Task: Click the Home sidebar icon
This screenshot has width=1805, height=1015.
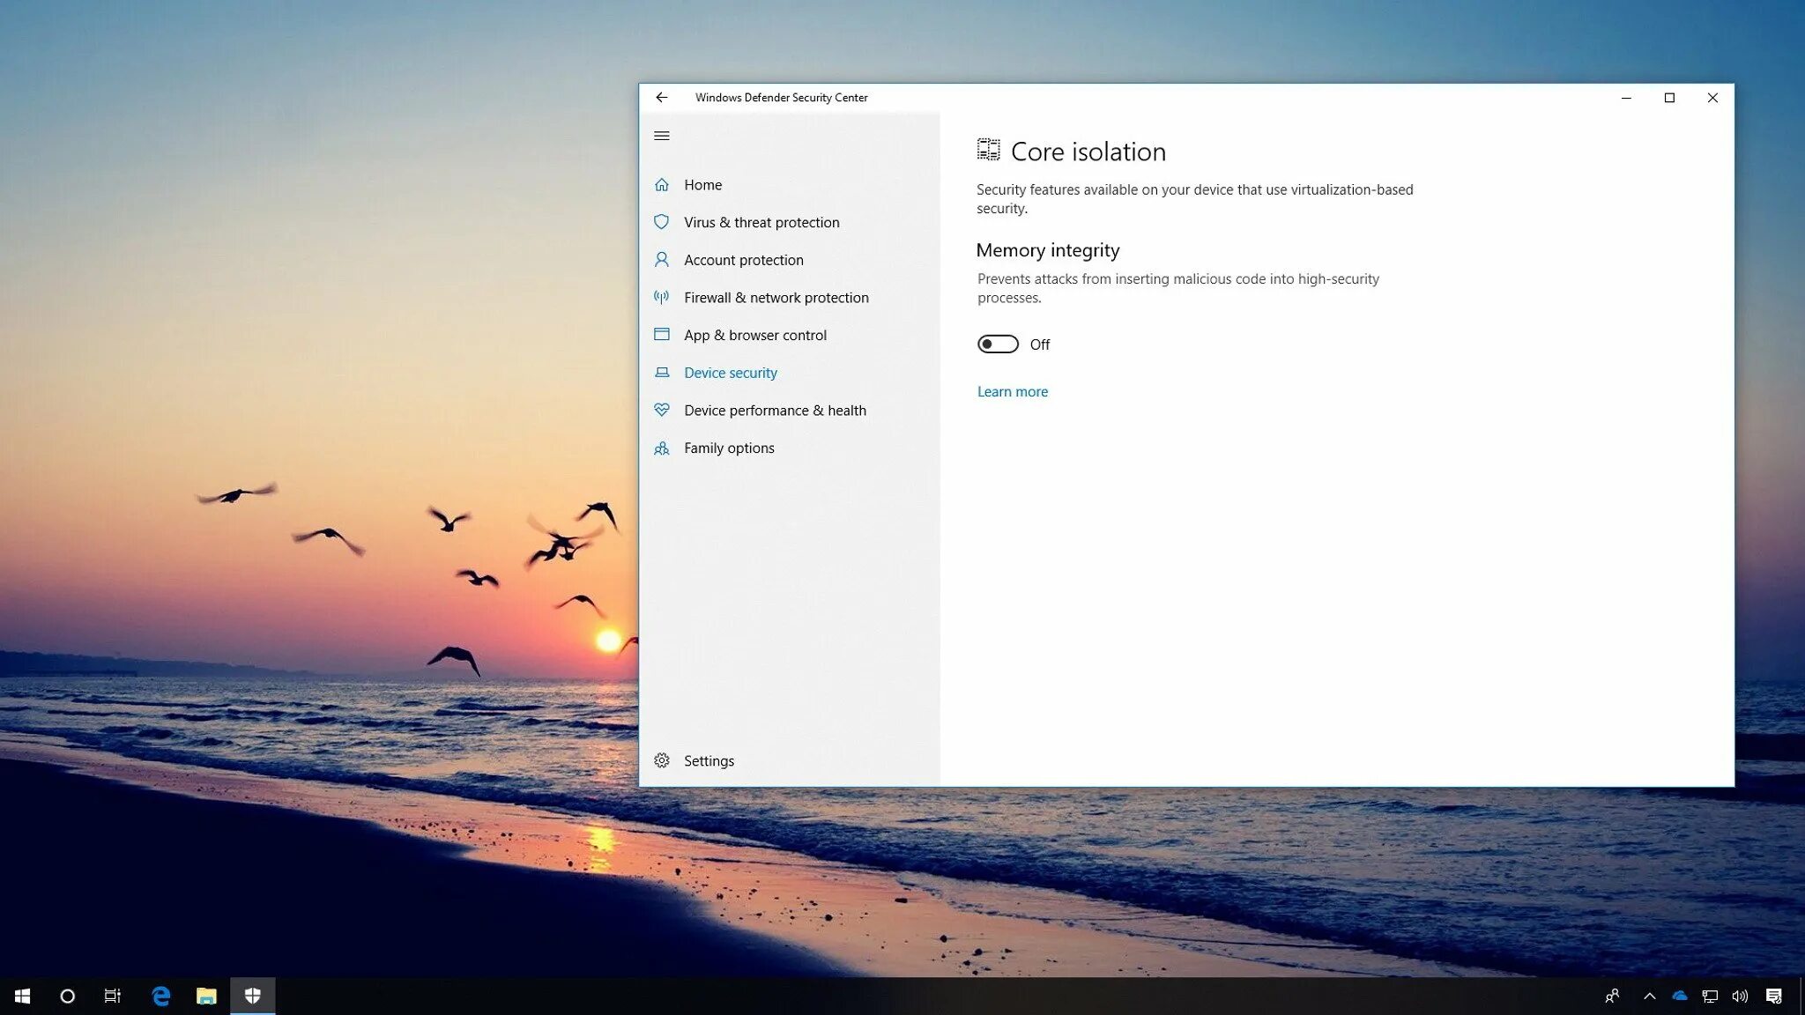Action: click(x=661, y=183)
